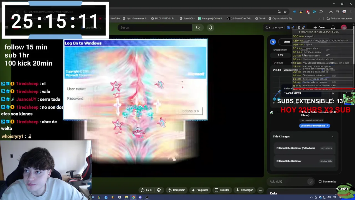Open Discord in the Windows taskbar
Image resolution: width=355 pixels, height=200 pixels.
click(x=140, y=197)
